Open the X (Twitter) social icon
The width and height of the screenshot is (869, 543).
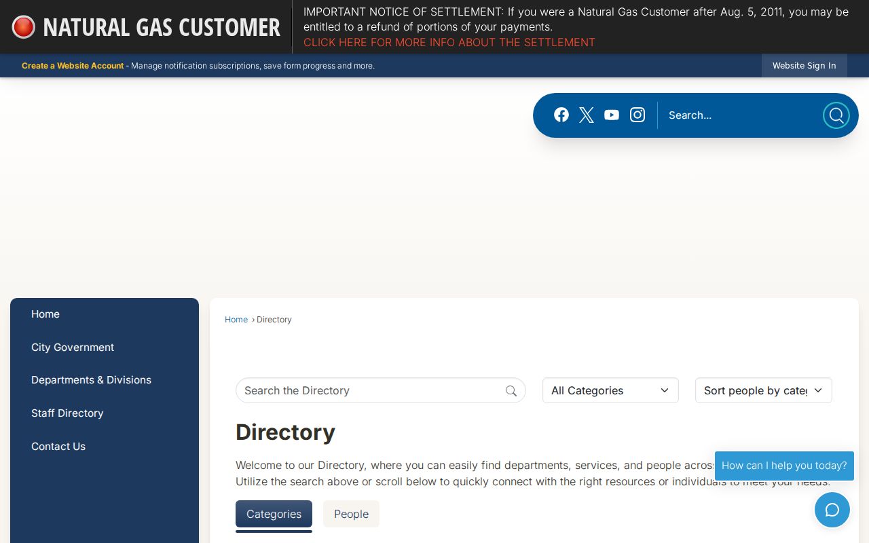[x=587, y=115]
